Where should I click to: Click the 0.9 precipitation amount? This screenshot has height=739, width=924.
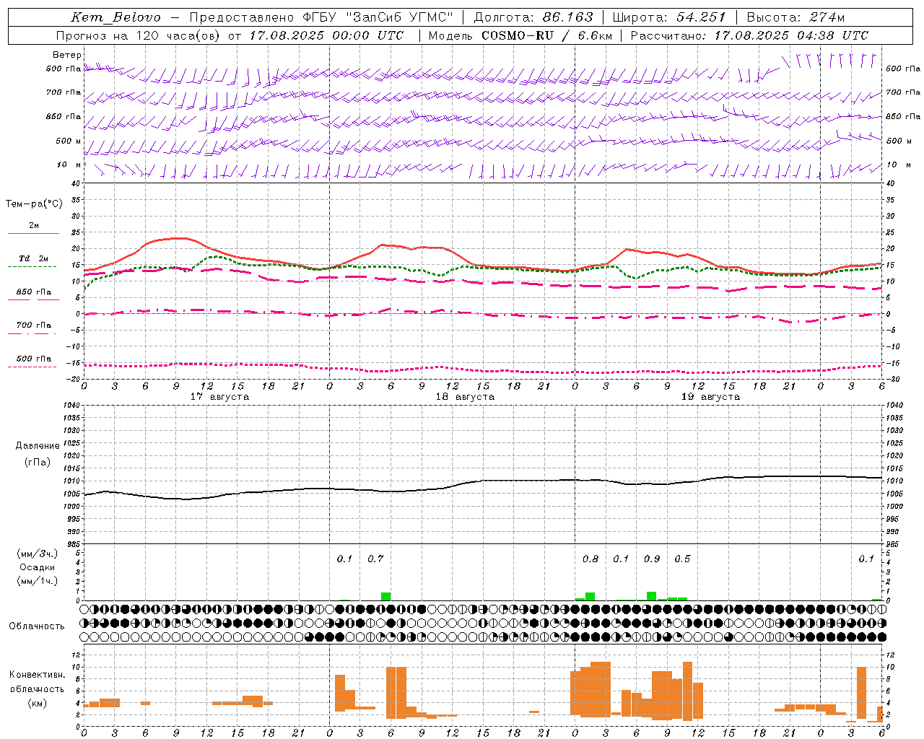652,559
